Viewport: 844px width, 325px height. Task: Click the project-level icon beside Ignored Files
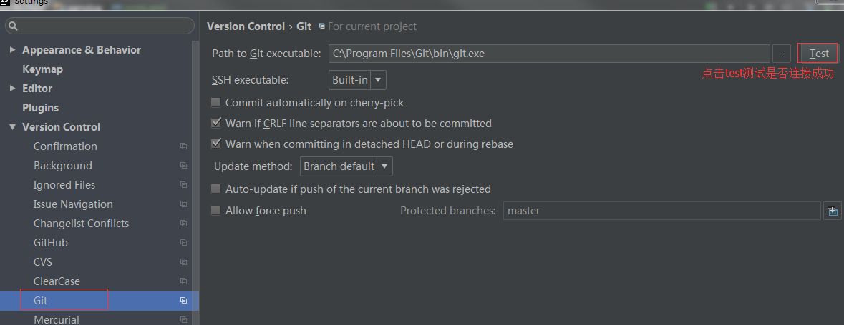click(x=183, y=185)
